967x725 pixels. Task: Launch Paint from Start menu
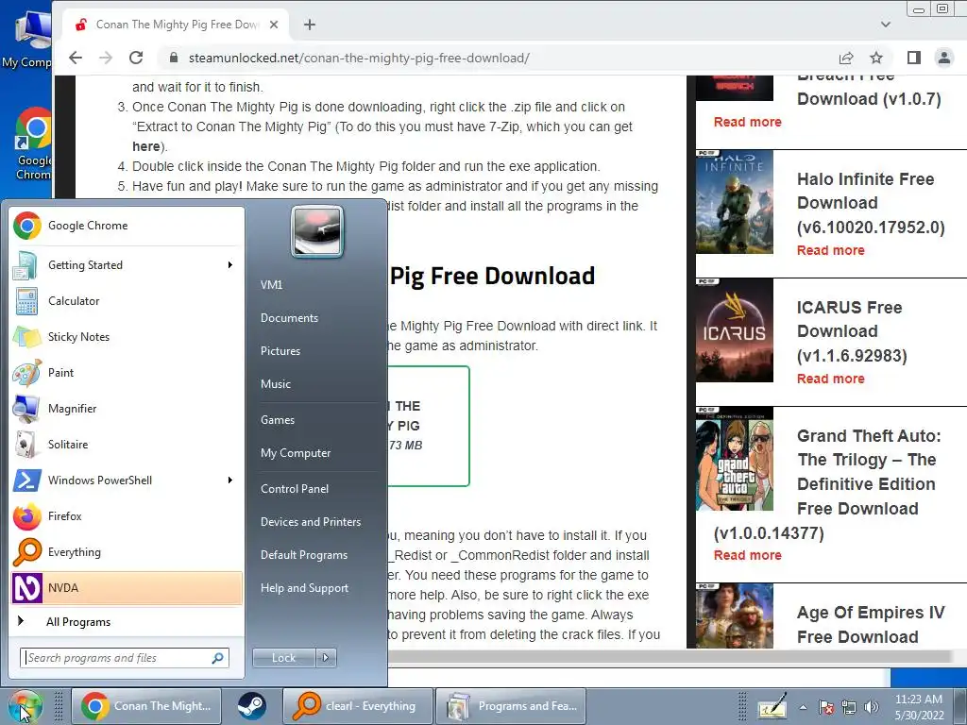click(x=127, y=372)
